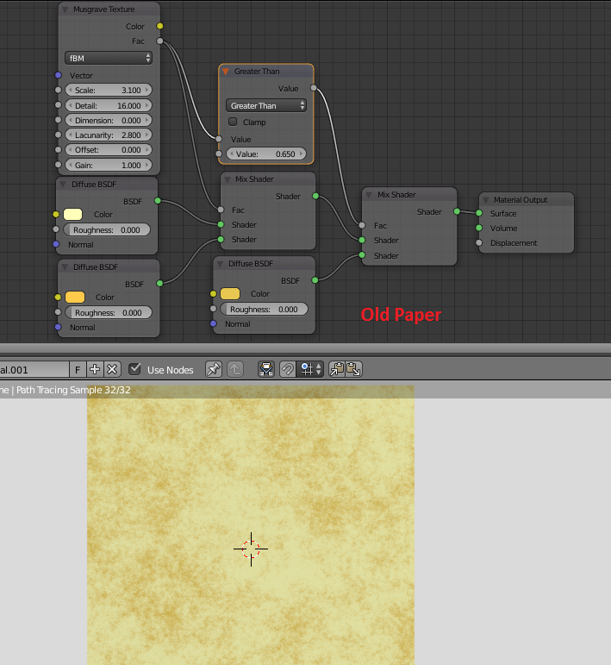
Task: Toggle the Clamp checkbox in Greater Than node
Action: pos(233,122)
